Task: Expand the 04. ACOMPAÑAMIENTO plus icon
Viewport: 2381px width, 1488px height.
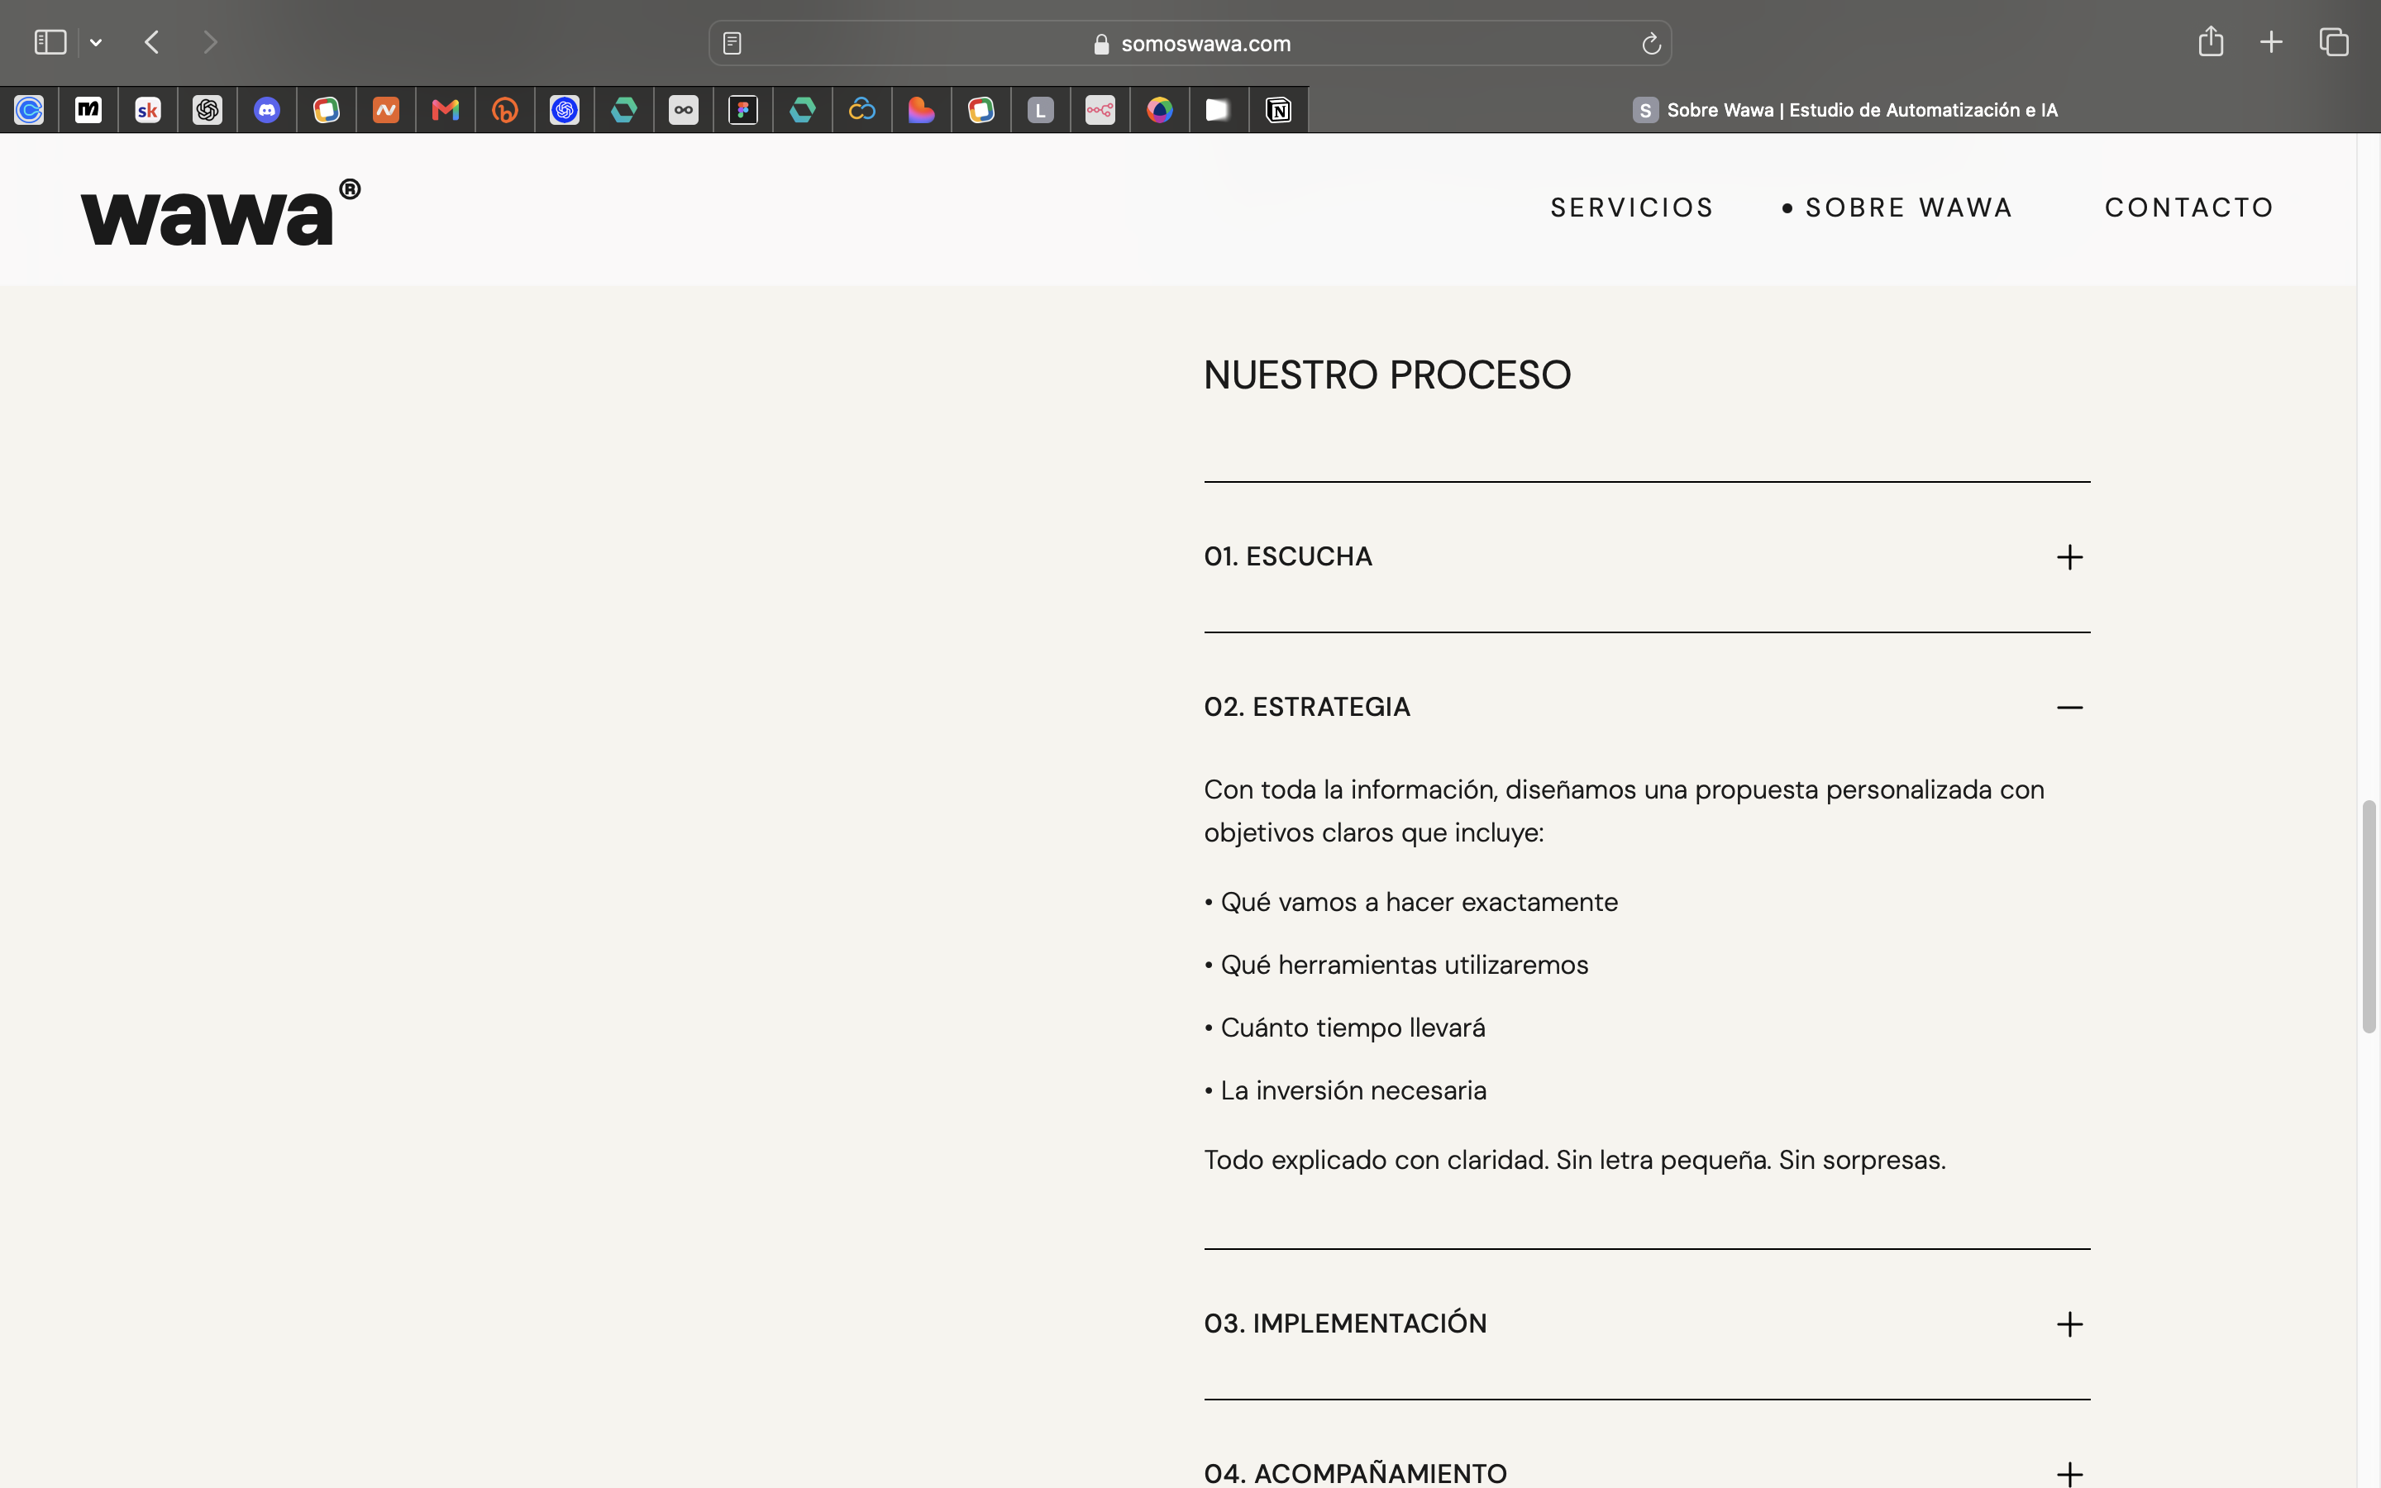Action: tap(2069, 1473)
